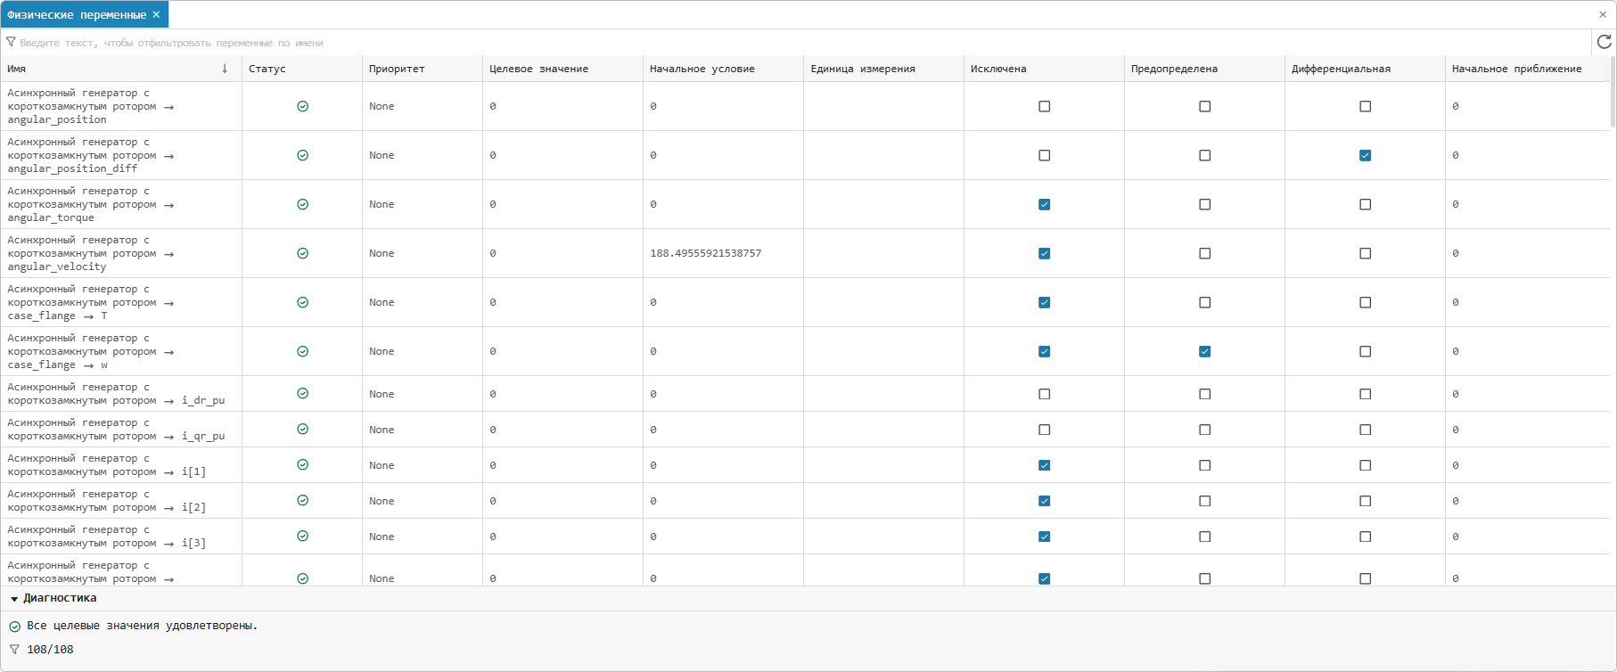Click the 108/108 filter count text

click(x=50, y=650)
